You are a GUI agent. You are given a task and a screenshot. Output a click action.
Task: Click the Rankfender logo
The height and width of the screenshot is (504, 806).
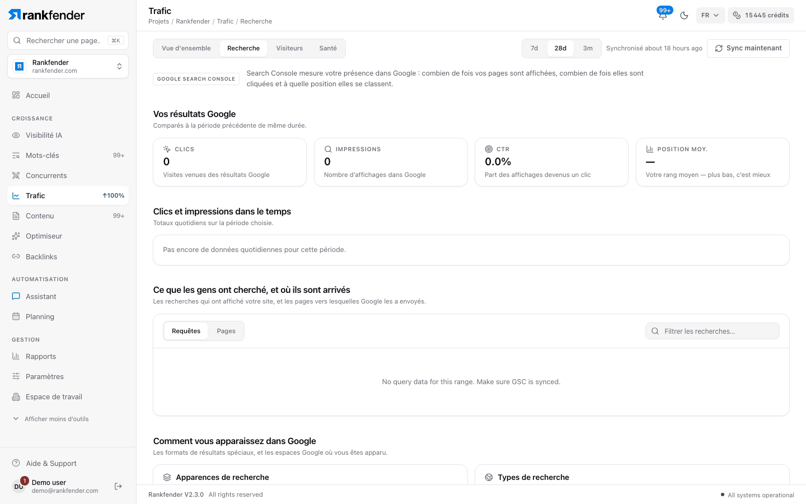46,15
